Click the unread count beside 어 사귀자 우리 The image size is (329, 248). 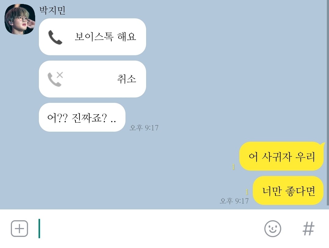coord(233,167)
